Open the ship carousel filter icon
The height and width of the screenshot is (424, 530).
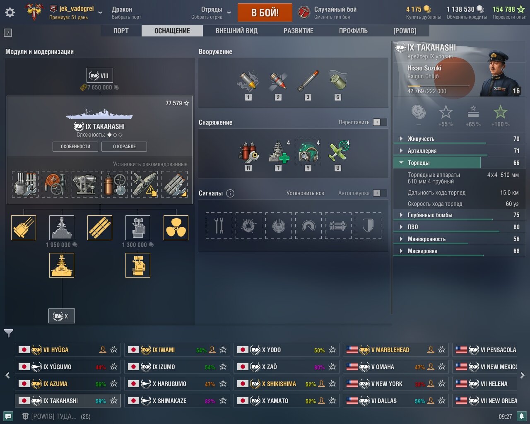tap(9, 333)
